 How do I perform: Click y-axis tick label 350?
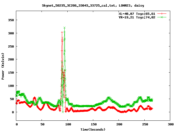[x=11, y=20]
